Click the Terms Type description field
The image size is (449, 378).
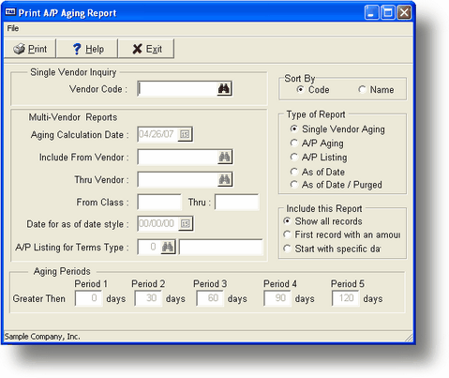tap(221, 247)
